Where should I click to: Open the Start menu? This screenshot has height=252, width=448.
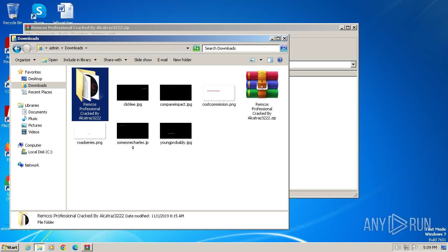click(x=9, y=247)
